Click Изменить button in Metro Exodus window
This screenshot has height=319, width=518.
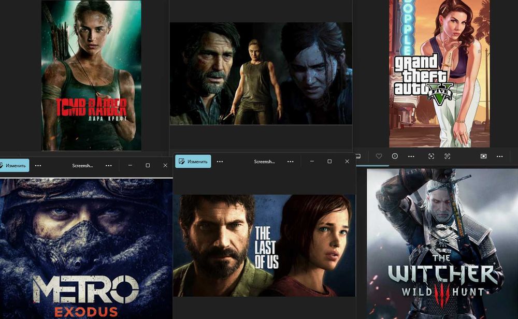click(14, 165)
